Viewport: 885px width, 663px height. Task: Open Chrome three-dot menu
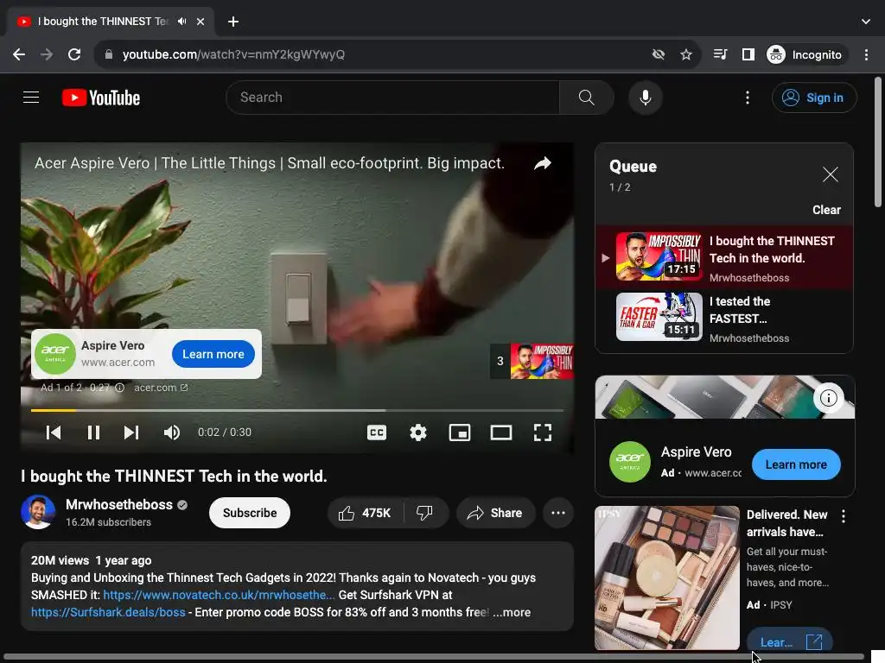coord(866,54)
